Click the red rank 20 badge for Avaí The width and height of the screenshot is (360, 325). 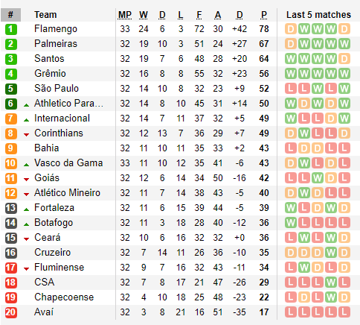(10, 312)
